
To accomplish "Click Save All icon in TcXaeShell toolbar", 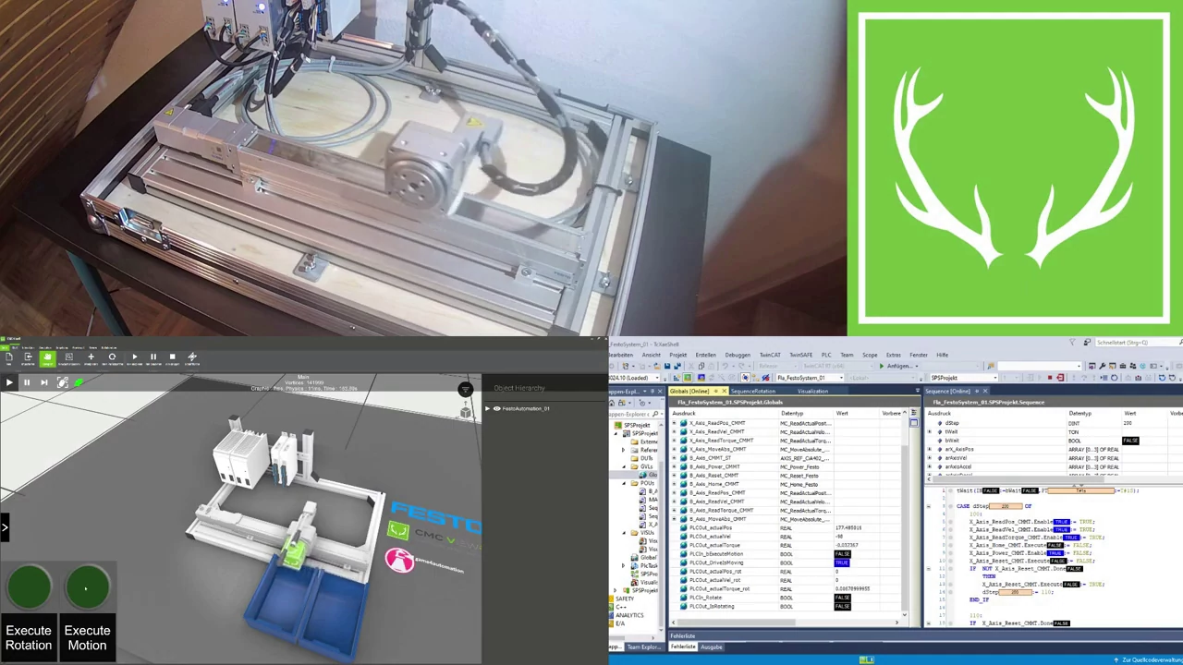I will [677, 367].
